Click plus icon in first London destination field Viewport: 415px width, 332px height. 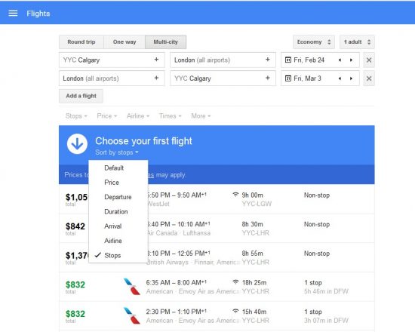[x=268, y=60]
